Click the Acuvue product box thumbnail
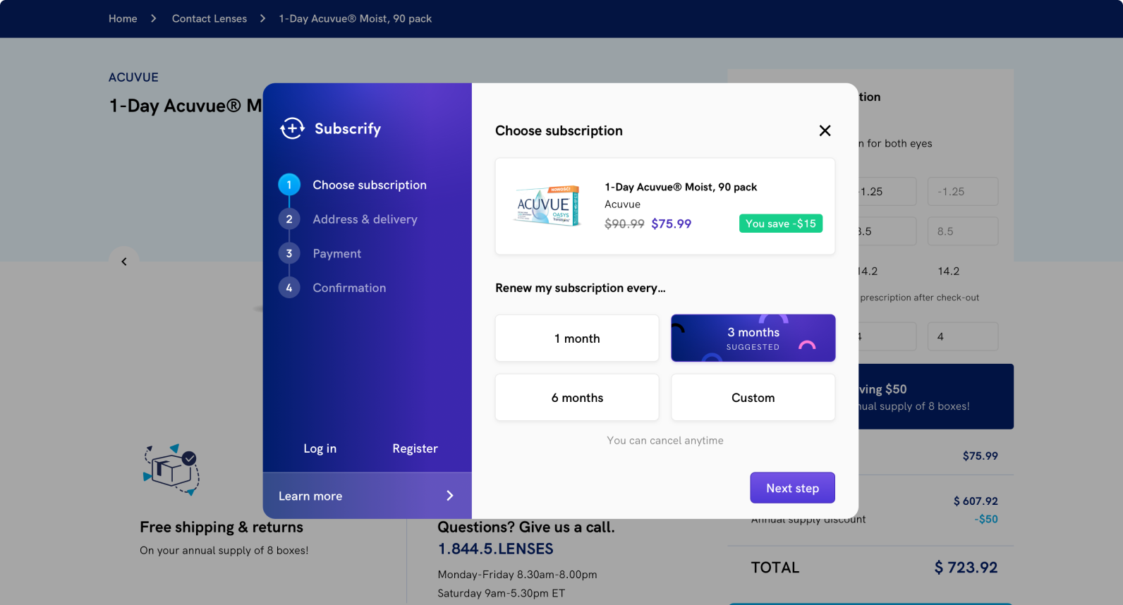 click(547, 205)
